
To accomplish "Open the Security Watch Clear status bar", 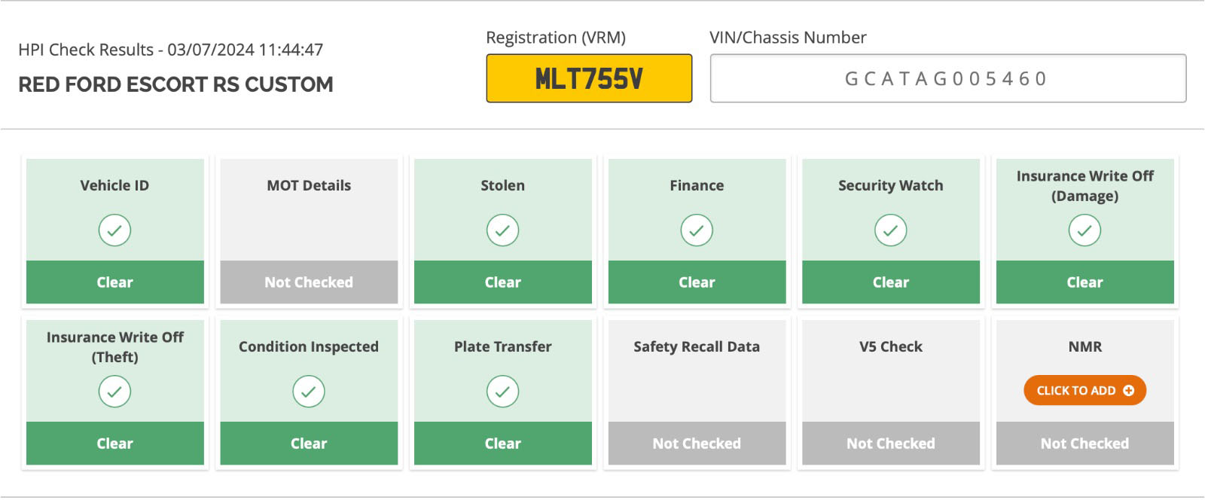I will click(x=891, y=282).
